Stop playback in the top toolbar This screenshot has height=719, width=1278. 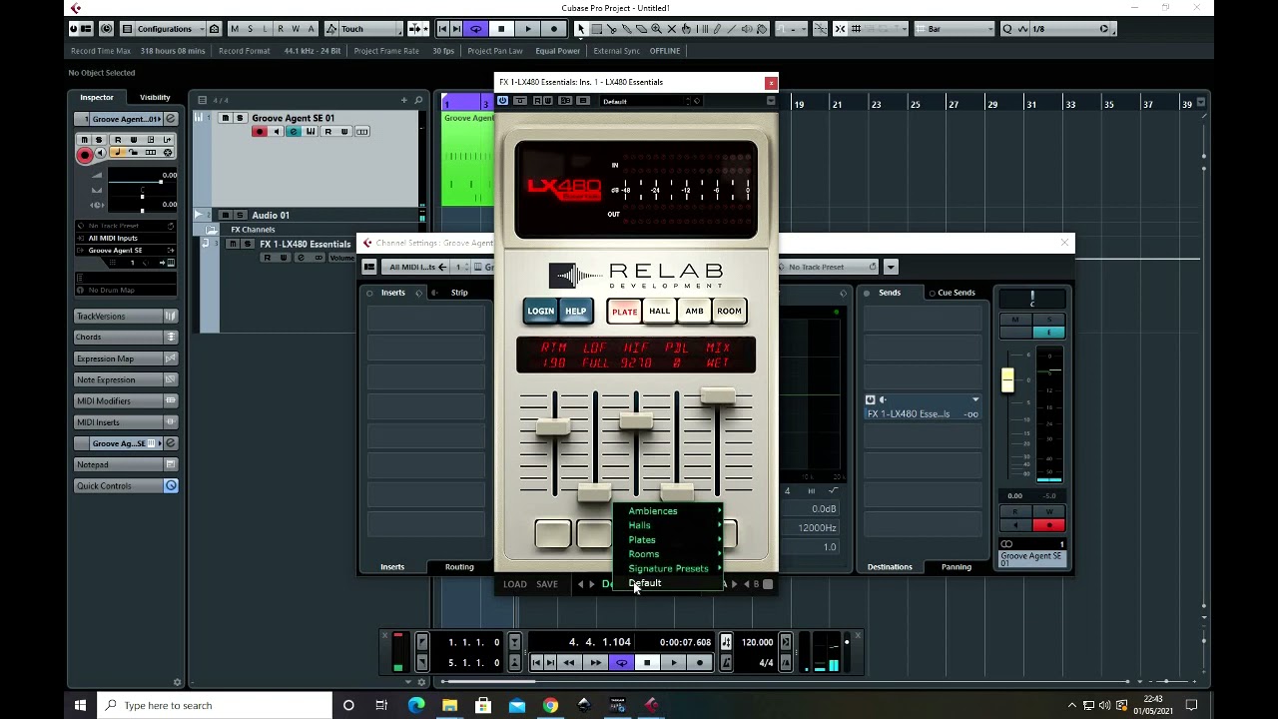click(x=501, y=29)
